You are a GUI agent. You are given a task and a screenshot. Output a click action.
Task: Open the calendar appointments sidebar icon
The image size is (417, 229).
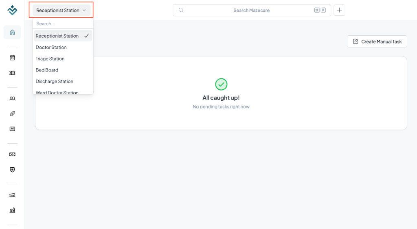point(12,58)
